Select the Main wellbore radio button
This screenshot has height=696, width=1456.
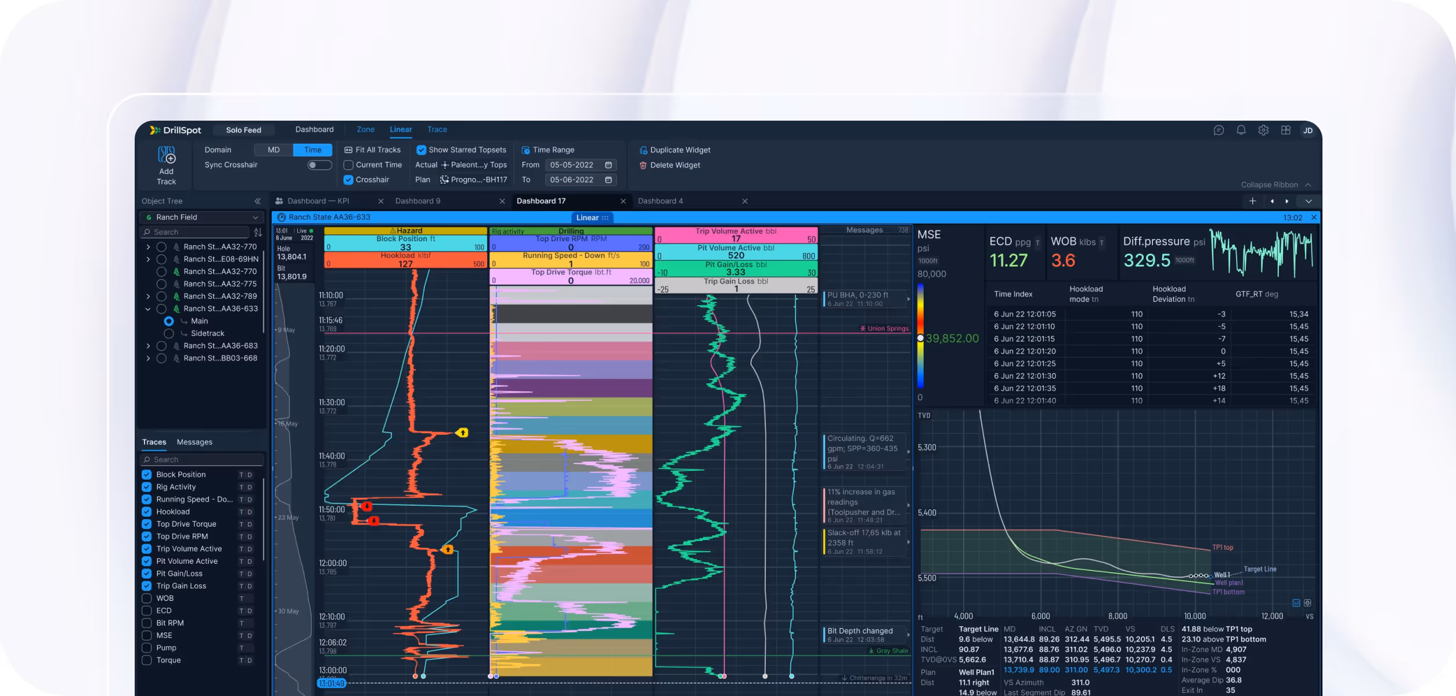[169, 321]
